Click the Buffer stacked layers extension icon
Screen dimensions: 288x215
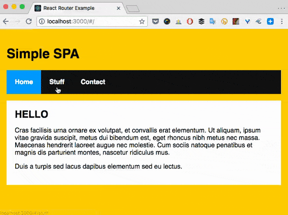point(202,21)
